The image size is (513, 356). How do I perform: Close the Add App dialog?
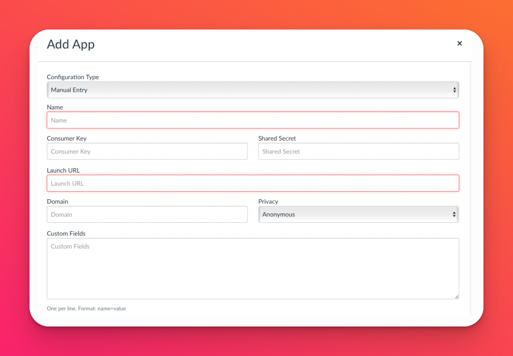(459, 43)
